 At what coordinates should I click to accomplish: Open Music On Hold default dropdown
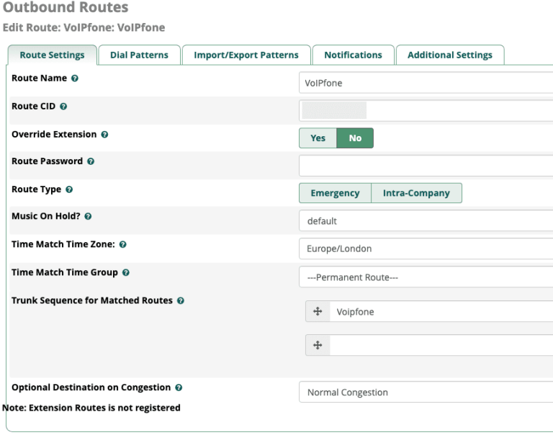[426, 221]
